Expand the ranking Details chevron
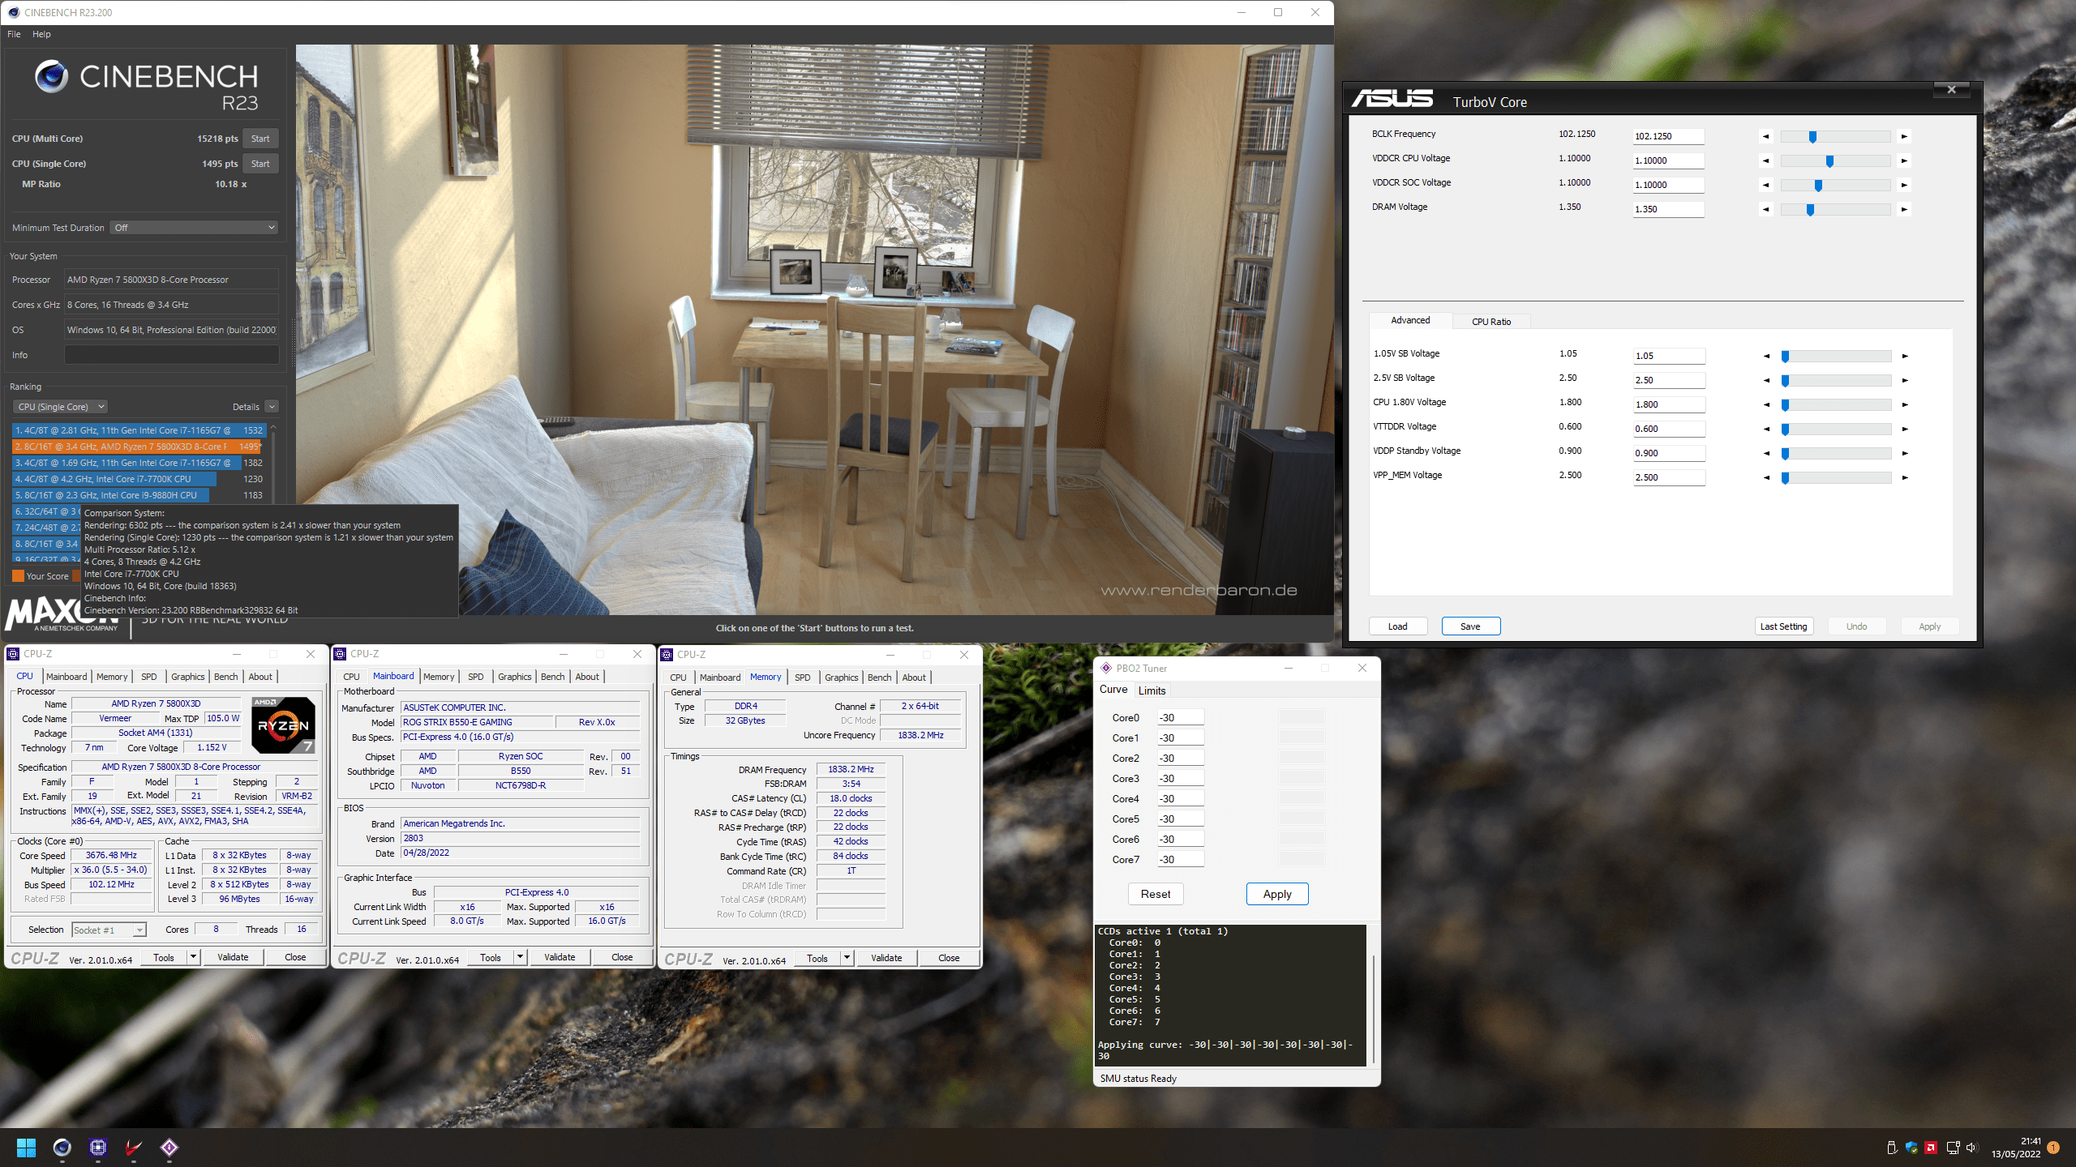2076x1167 pixels. [x=272, y=407]
